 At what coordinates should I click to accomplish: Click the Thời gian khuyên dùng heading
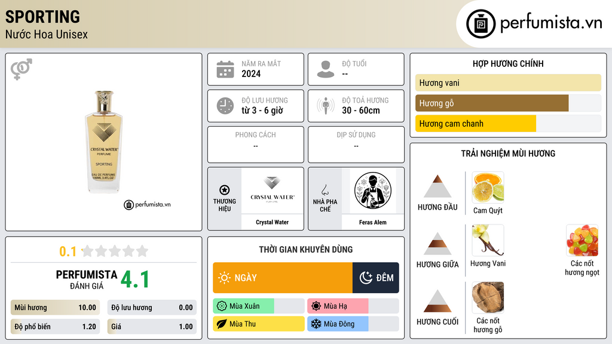305,250
